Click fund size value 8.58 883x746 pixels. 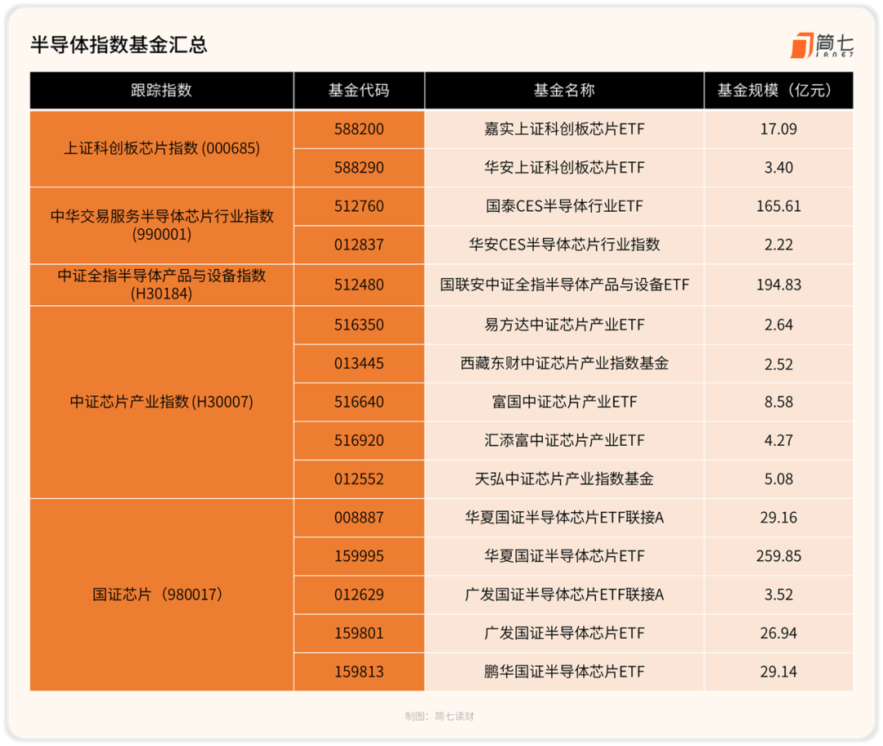tap(778, 402)
